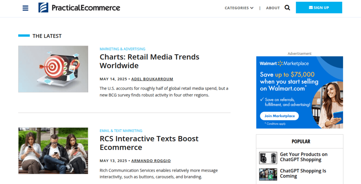Viewport: 361px width, 184px height.
Task: Click the Rich Communication Services summary text
Action: (x=159, y=174)
